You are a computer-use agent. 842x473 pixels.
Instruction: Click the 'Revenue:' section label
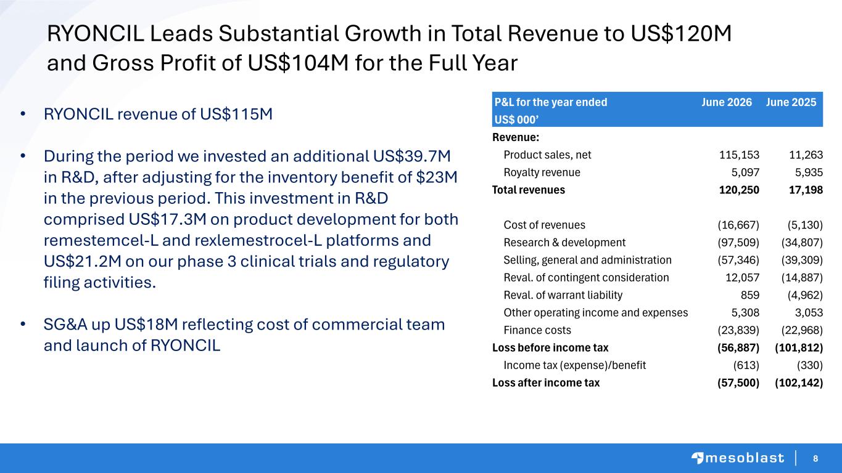point(514,137)
